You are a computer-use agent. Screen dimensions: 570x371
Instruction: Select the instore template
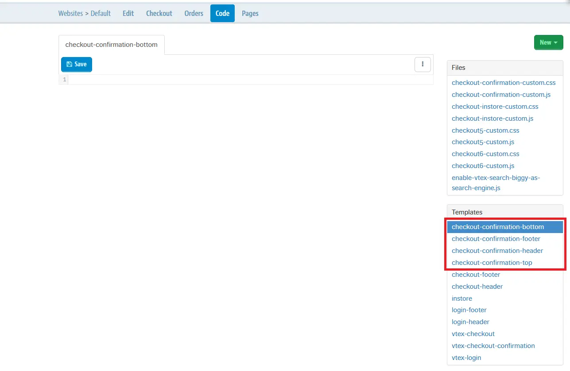pyautogui.click(x=461, y=298)
